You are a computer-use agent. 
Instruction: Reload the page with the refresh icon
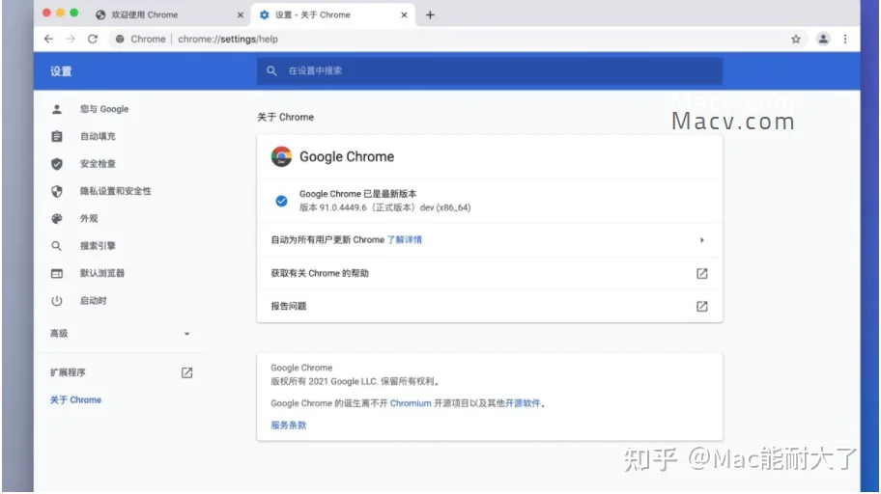pyautogui.click(x=93, y=39)
